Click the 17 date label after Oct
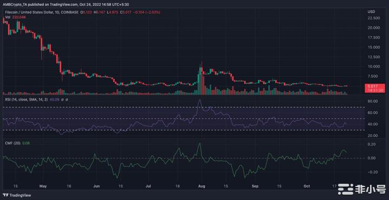The height and width of the screenshot is (200, 389). click(x=334, y=185)
